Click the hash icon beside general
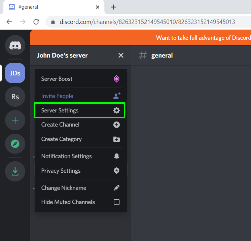251x241 pixels. [143, 56]
